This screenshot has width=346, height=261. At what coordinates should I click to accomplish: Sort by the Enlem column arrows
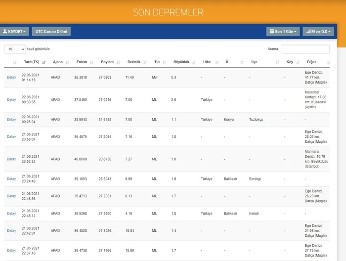point(92,62)
